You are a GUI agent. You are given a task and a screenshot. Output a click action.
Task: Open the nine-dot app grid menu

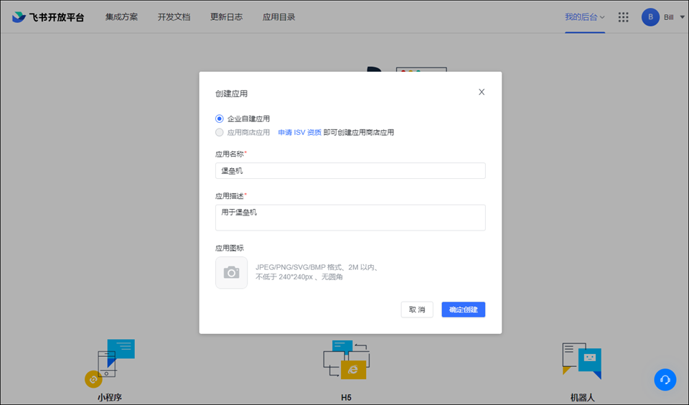tap(623, 17)
